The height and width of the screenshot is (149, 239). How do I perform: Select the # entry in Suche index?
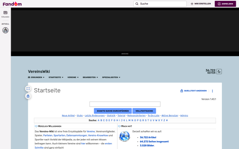tap(167, 120)
